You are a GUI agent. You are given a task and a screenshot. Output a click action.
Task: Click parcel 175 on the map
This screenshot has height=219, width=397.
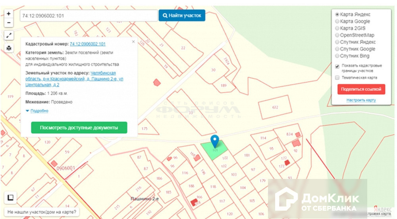coord(145,129)
